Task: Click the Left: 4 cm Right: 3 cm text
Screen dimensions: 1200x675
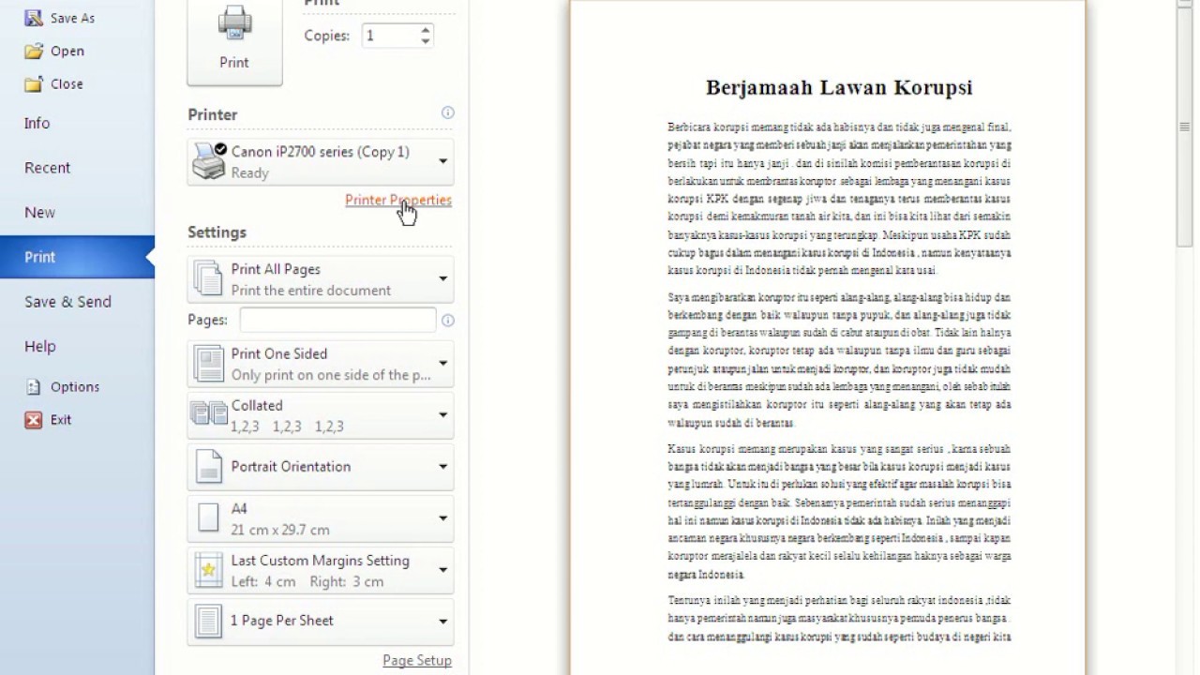Action: coord(307,581)
